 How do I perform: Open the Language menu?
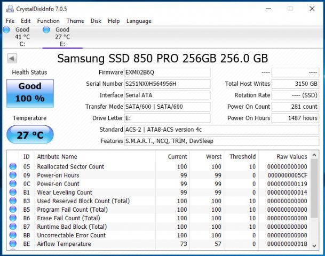click(x=139, y=21)
